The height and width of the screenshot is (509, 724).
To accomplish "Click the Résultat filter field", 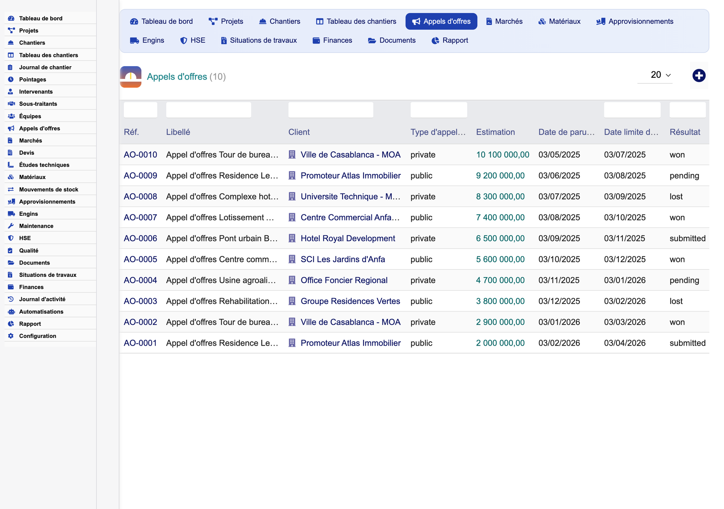I will (x=688, y=110).
